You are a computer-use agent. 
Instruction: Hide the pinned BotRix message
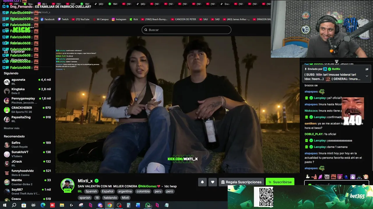367,69
